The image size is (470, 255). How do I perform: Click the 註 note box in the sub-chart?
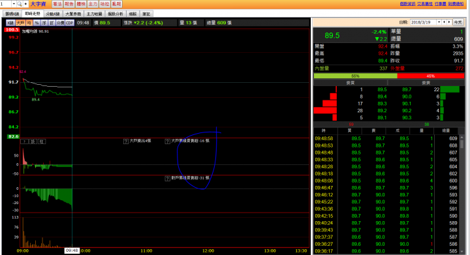42,142
